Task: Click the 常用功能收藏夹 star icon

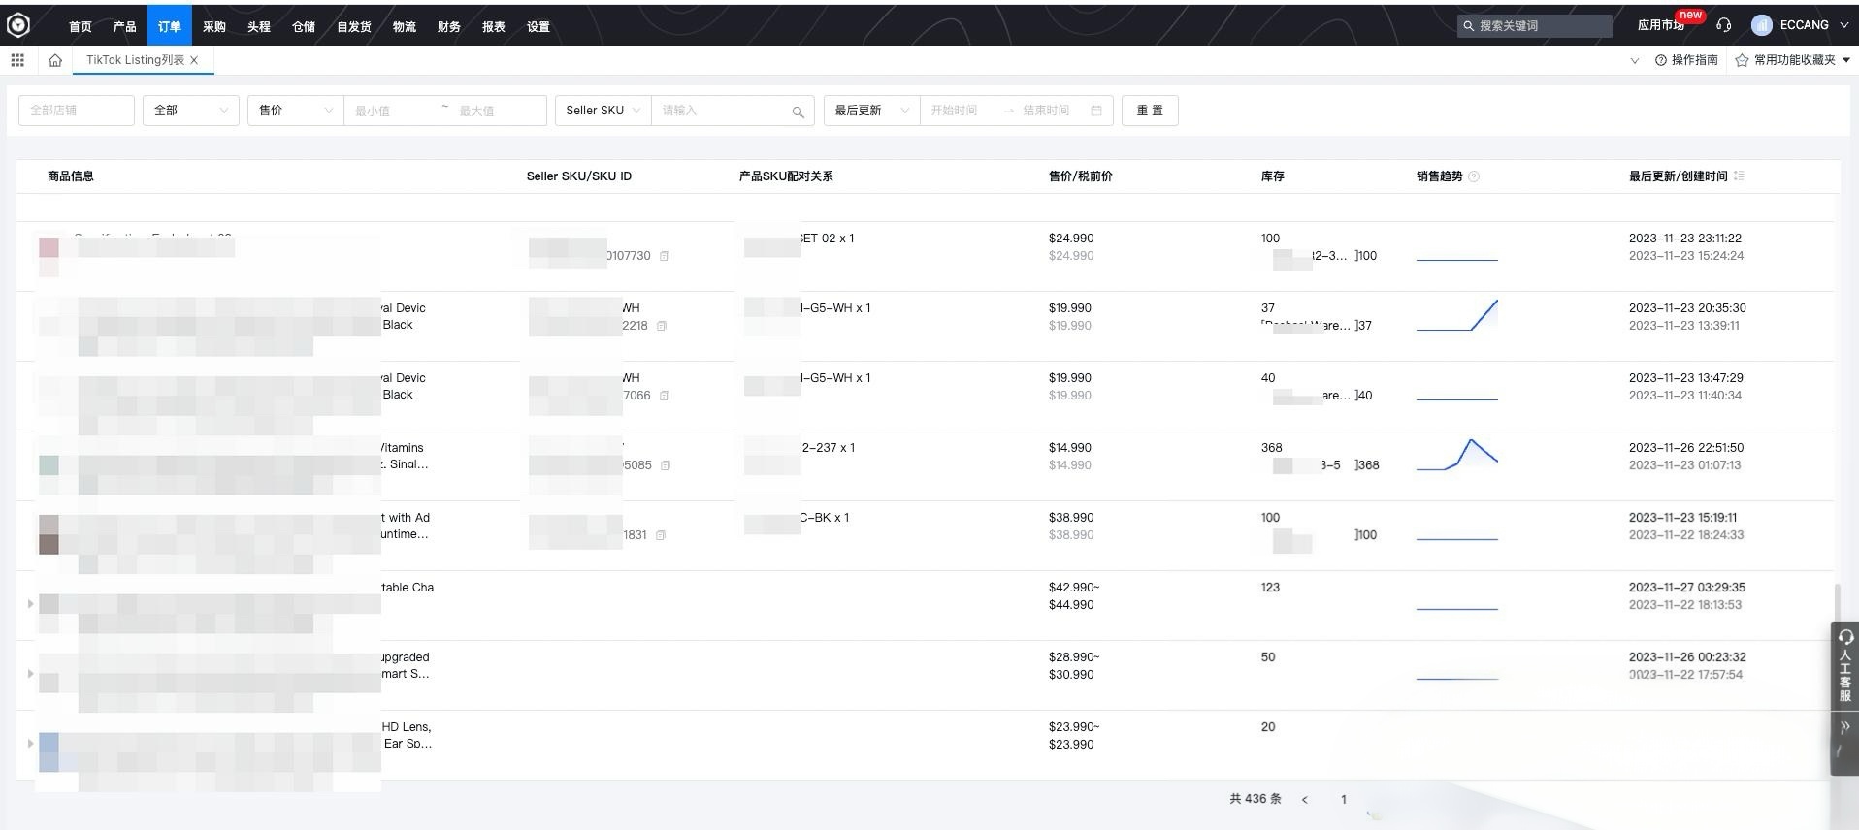Action: point(1742,60)
